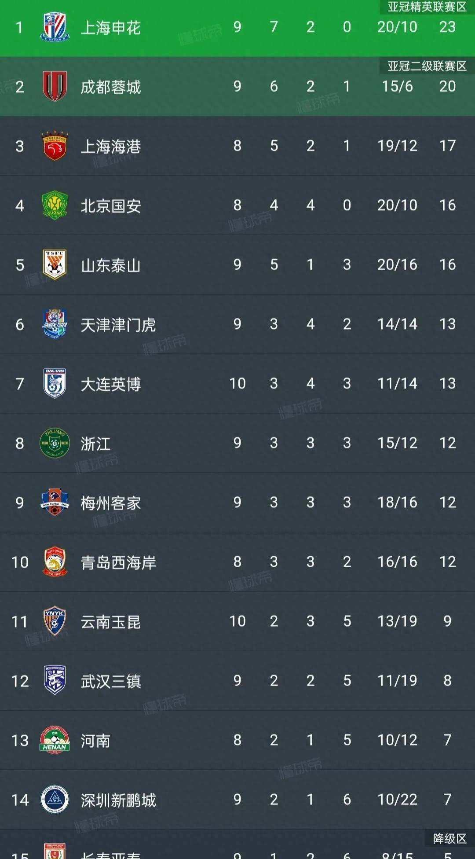Viewport: 475px width, 859px height.
Task: Open the 上海申花 team name
Action: 111,28
